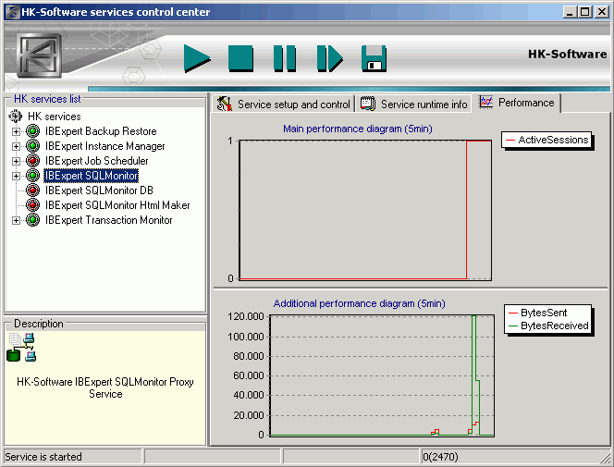This screenshot has width=614, height=467.
Task: Click the HK services root gear icon
Action: click(16, 117)
